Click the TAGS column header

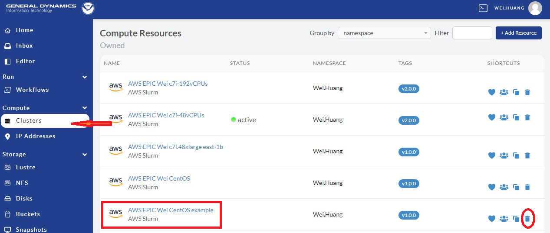(405, 63)
